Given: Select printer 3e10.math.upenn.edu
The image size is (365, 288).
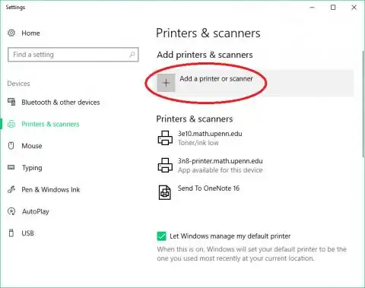Looking at the screenshot, I should point(210,134).
